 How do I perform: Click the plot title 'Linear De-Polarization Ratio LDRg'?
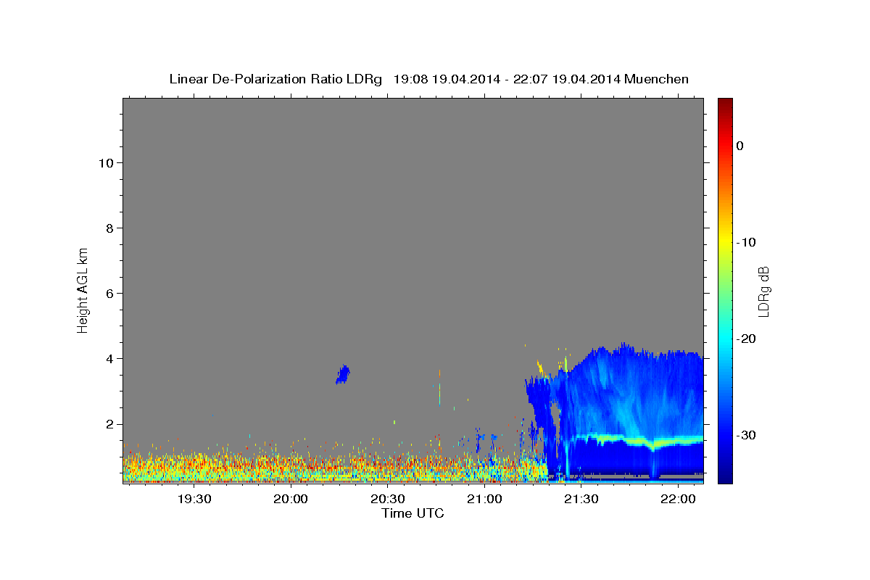click(275, 79)
